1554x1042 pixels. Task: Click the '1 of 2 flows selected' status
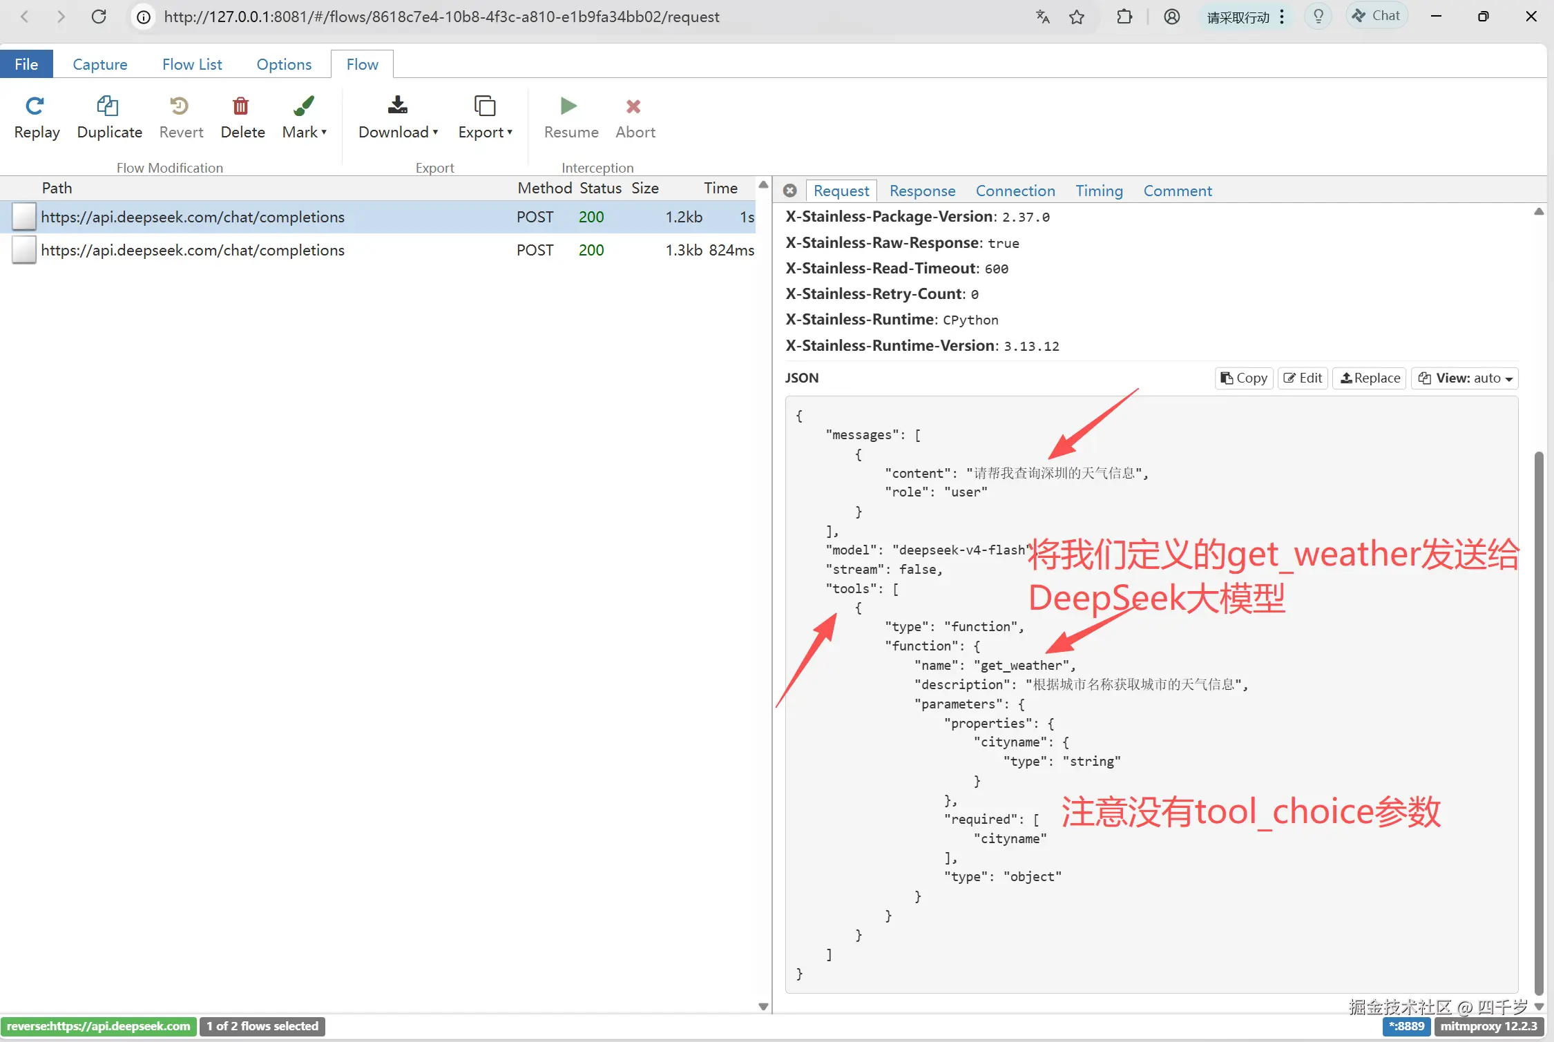point(262,1026)
